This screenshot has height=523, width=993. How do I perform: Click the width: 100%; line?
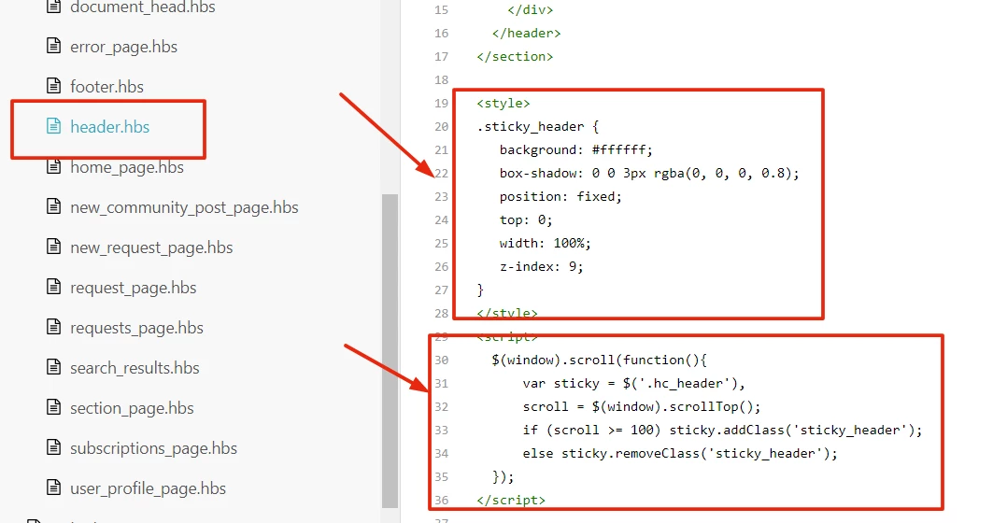pyautogui.click(x=545, y=244)
